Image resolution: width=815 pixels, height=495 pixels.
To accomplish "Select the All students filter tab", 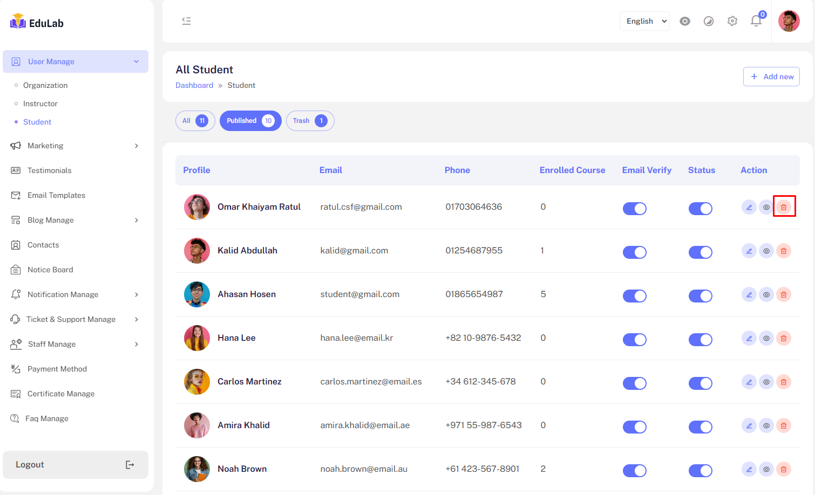I will (x=195, y=121).
